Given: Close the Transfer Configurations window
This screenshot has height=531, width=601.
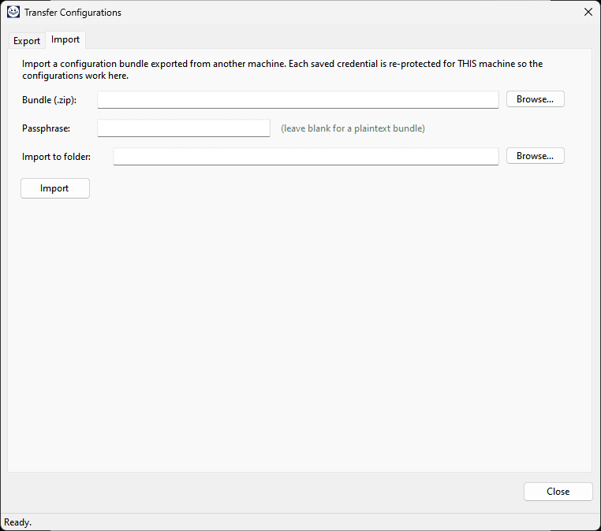Looking at the screenshot, I should [588, 13].
